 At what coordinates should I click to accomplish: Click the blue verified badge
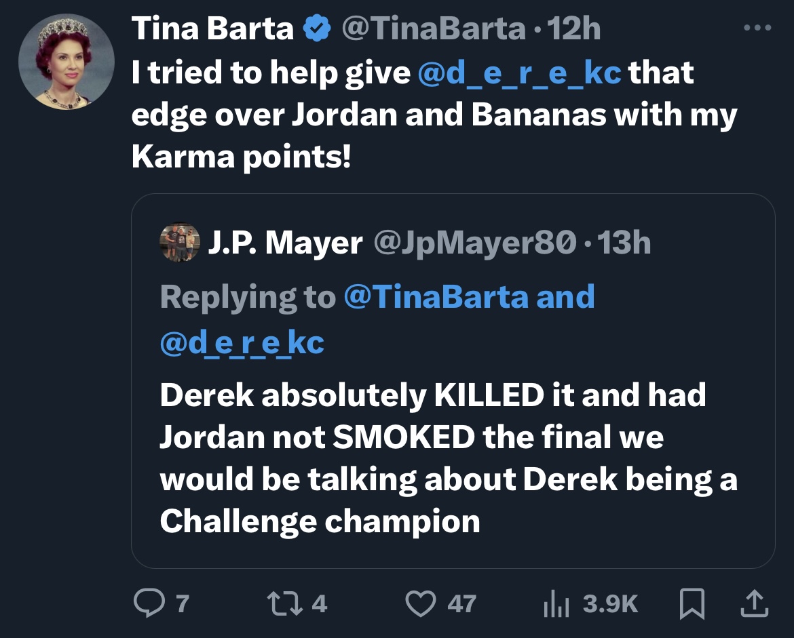tap(316, 28)
